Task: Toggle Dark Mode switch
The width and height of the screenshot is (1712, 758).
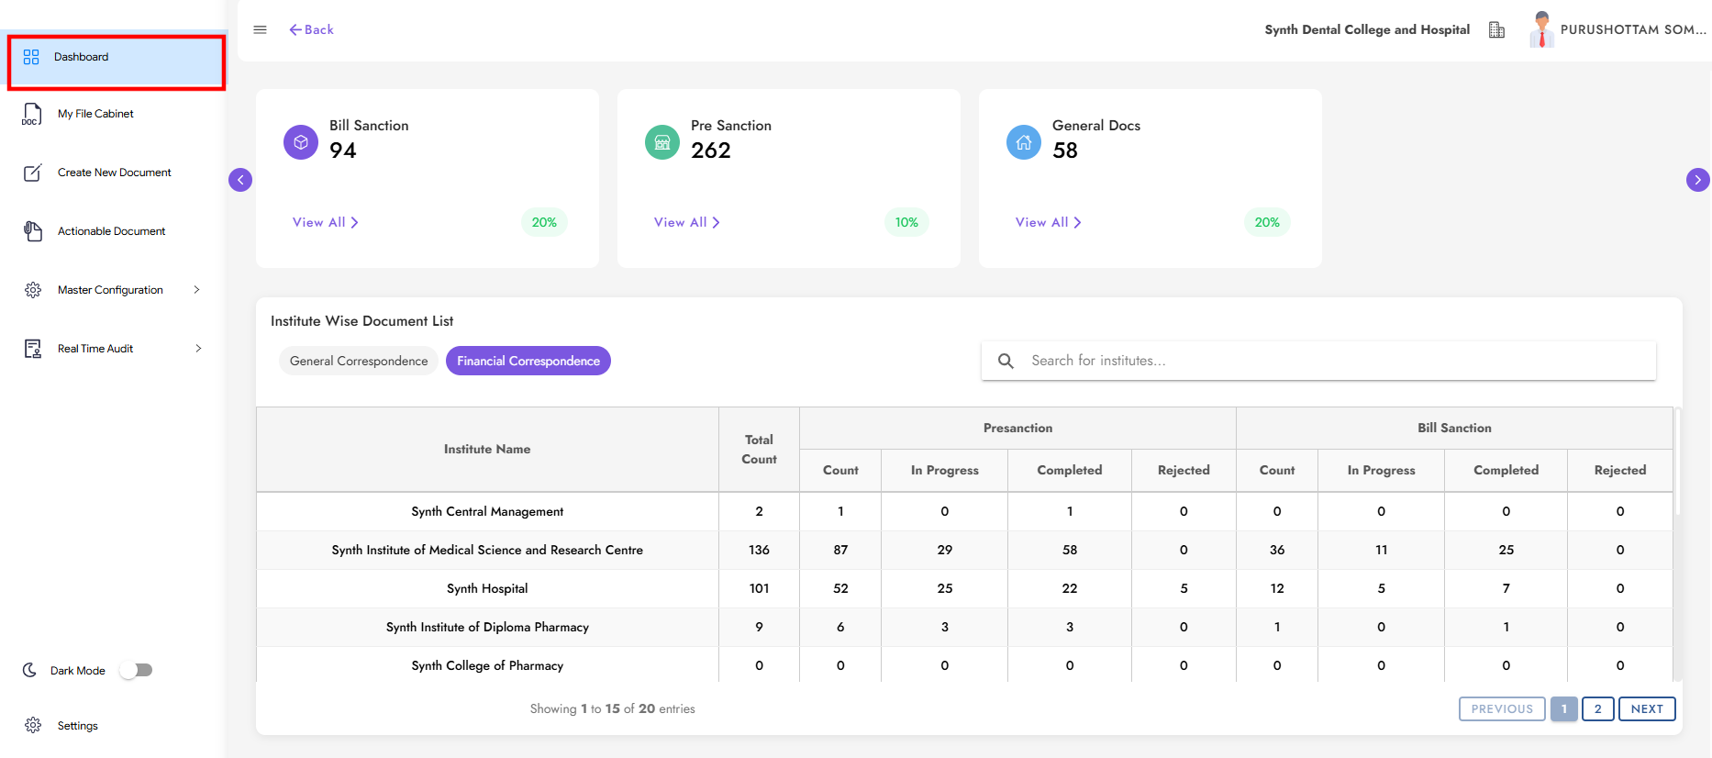Action: click(137, 670)
